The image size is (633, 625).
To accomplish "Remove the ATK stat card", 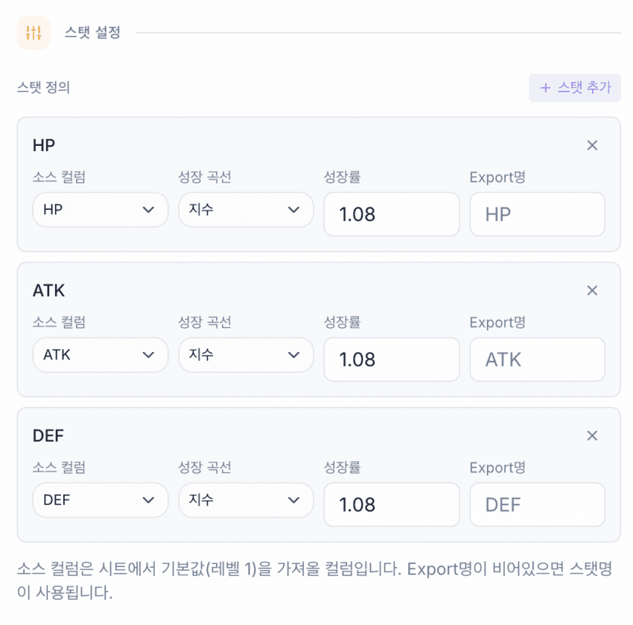I will (592, 291).
